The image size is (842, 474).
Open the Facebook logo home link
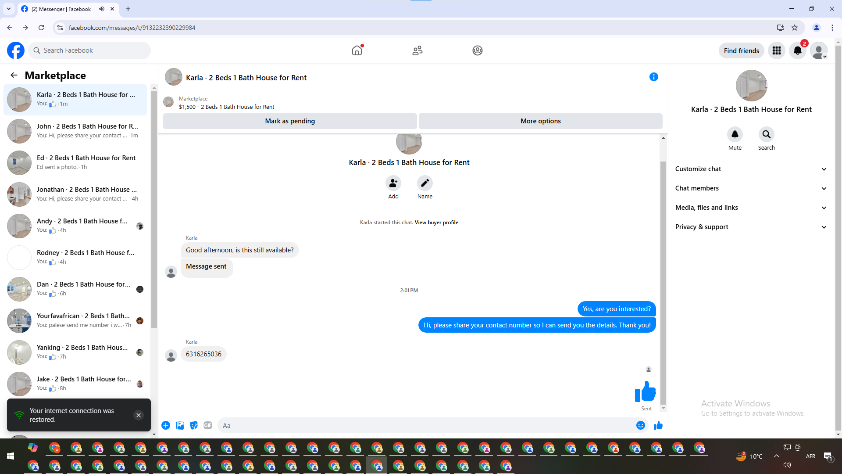16,50
